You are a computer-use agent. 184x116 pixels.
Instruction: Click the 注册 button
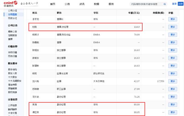click(x=180, y=4)
